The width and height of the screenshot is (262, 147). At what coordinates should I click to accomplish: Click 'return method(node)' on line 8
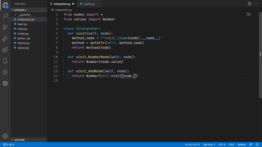point(91,47)
